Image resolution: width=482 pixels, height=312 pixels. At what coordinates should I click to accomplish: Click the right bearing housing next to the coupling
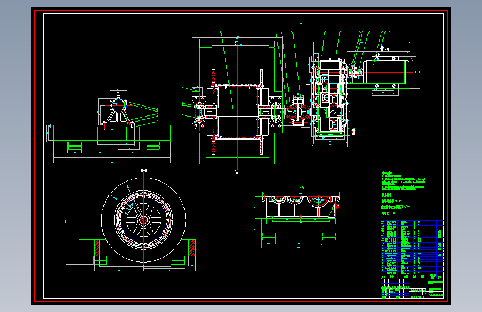coord(275,112)
